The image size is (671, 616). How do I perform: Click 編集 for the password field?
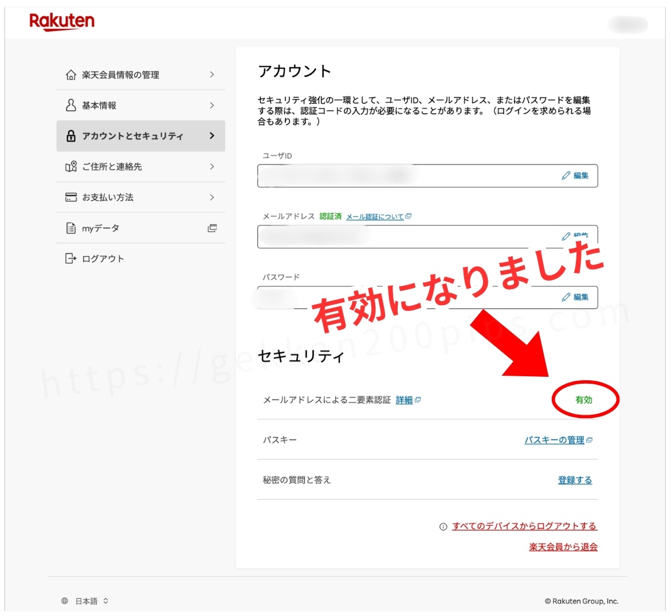575,297
